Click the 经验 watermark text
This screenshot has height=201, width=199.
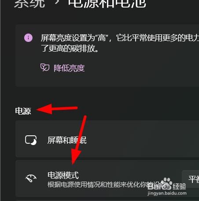click(x=179, y=186)
